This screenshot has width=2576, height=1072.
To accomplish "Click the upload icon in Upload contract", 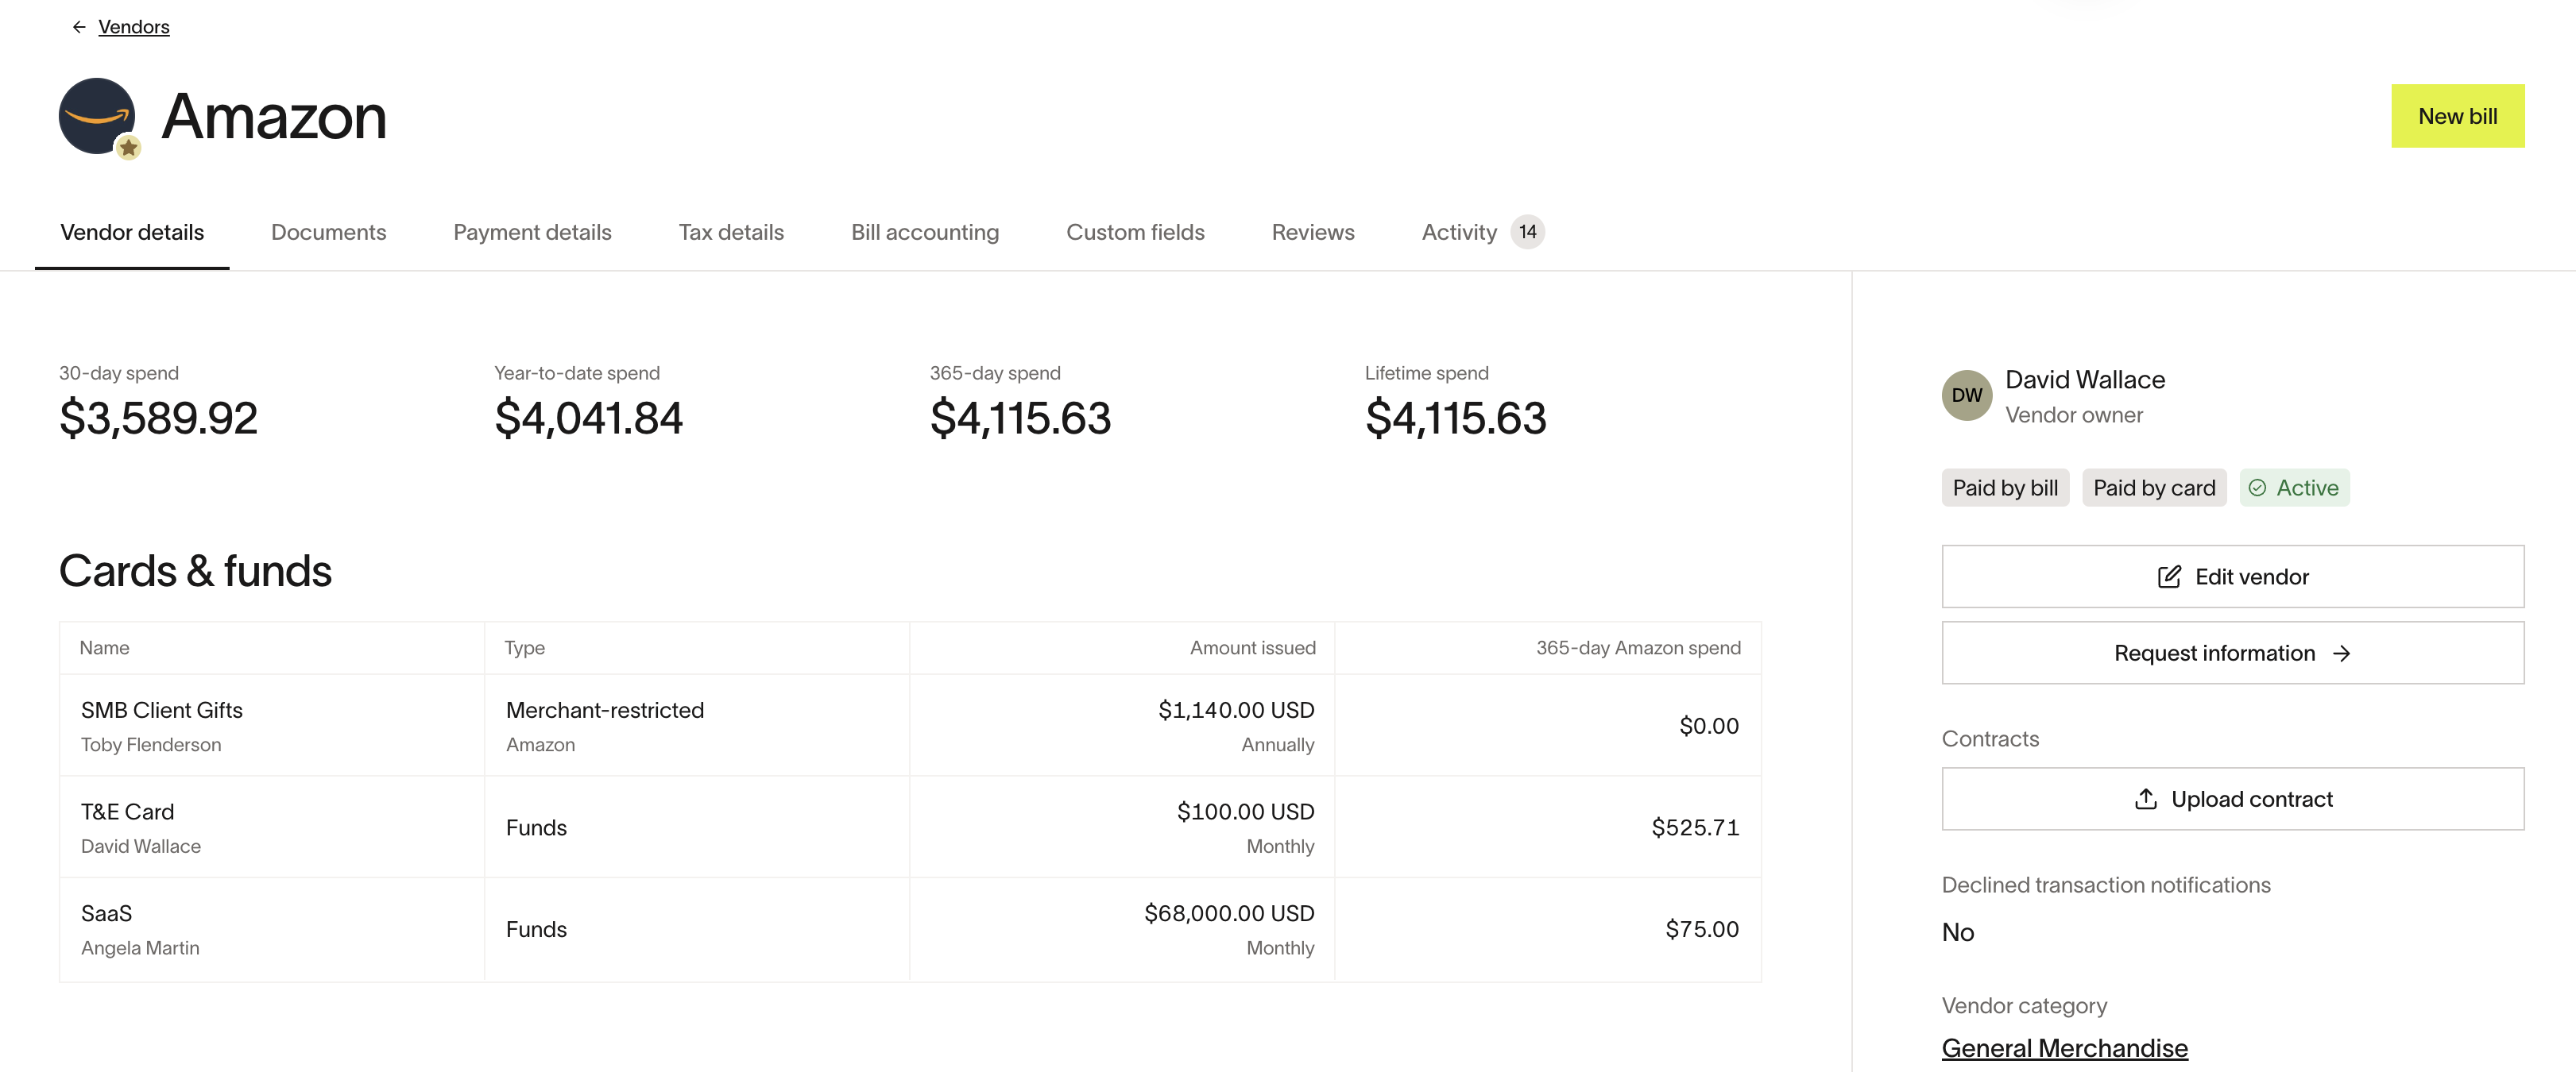I will (2145, 798).
